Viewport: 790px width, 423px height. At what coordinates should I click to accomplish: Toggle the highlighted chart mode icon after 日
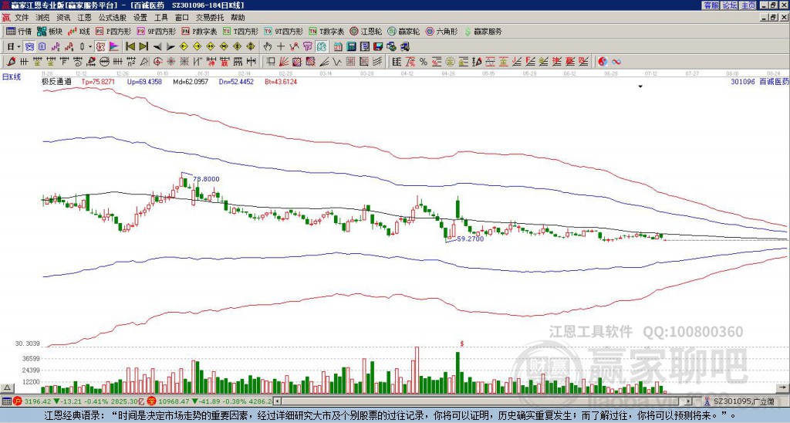pyautogui.click(x=30, y=47)
